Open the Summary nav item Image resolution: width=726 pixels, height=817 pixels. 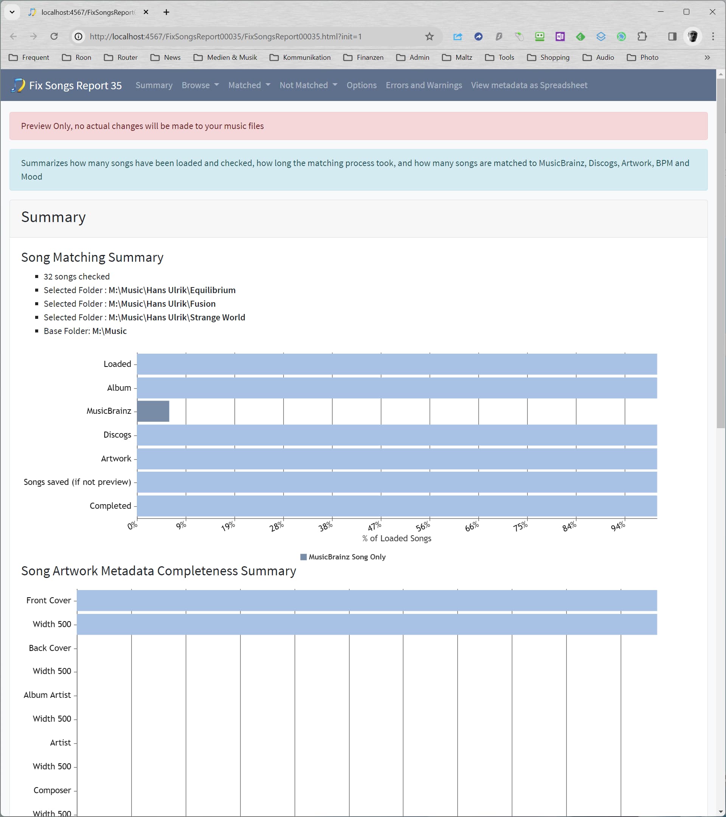[x=154, y=85]
